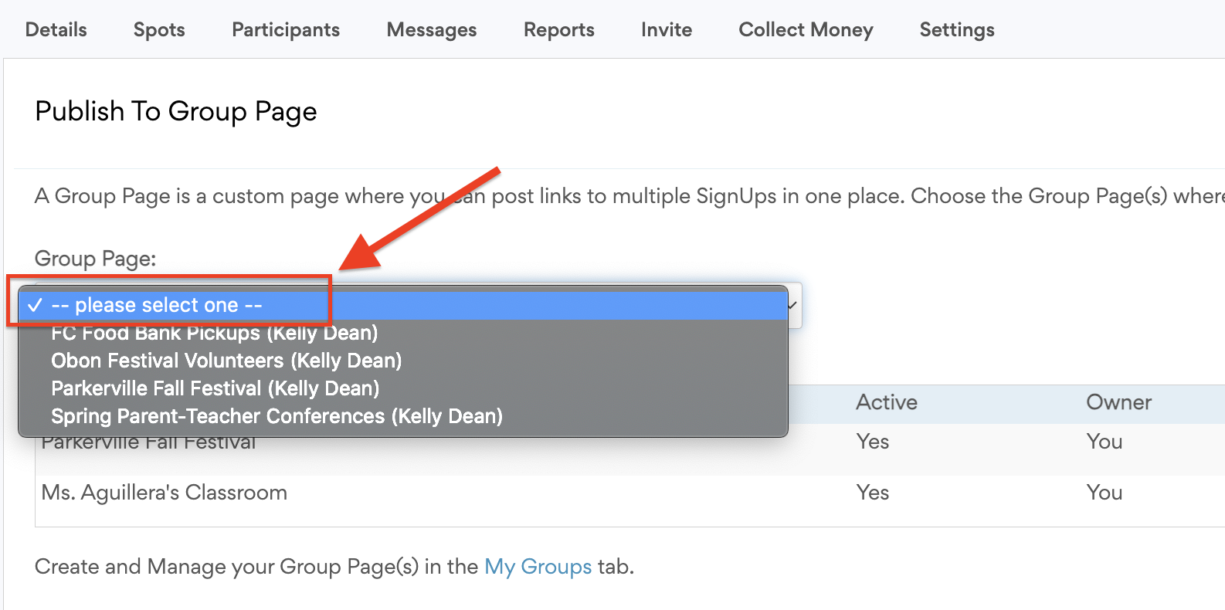The width and height of the screenshot is (1225, 610).
Task: Click the Active column header
Action: (x=887, y=402)
